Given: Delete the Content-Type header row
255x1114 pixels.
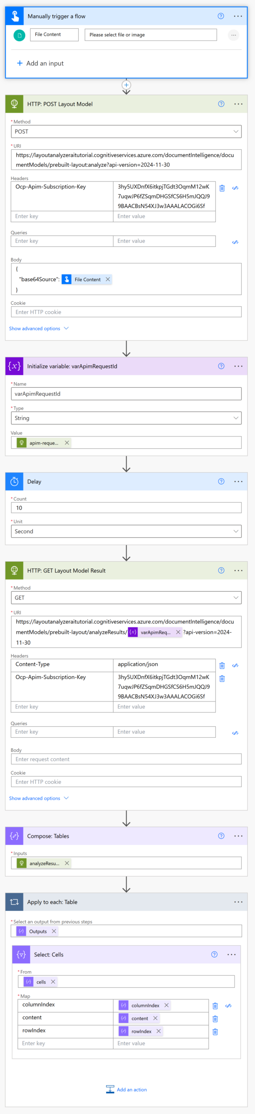Looking at the screenshot, I should click(222, 665).
